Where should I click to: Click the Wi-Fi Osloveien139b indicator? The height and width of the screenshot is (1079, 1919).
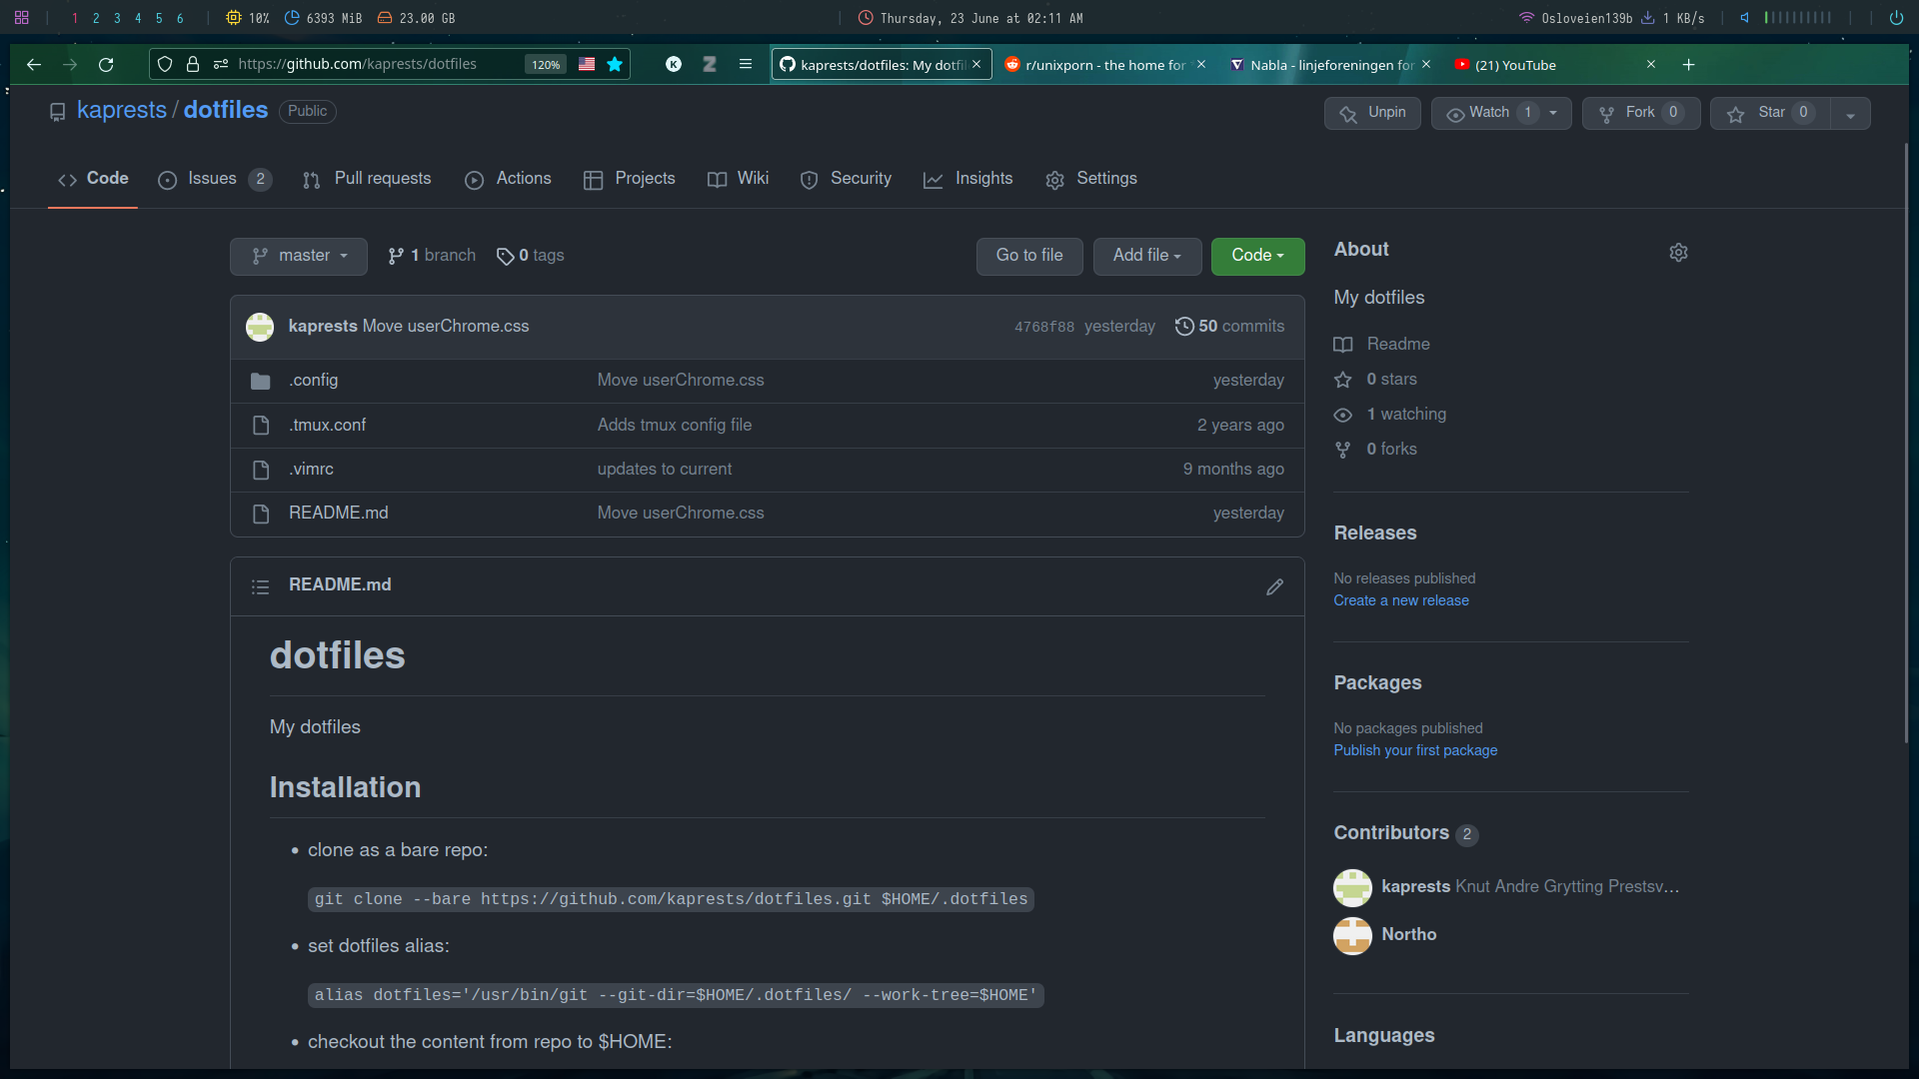tap(1575, 18)
